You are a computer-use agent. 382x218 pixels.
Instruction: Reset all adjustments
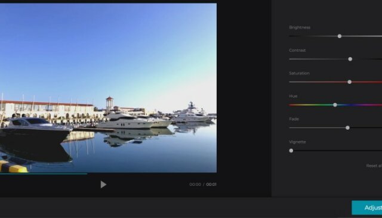coord(374,166)
